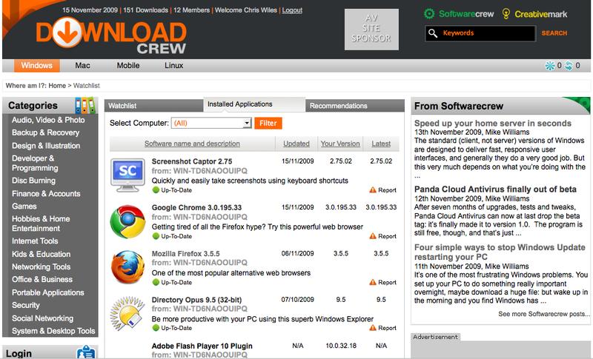Read Speed up your home server article
593x359 pixels.
[x=492, y=123]
